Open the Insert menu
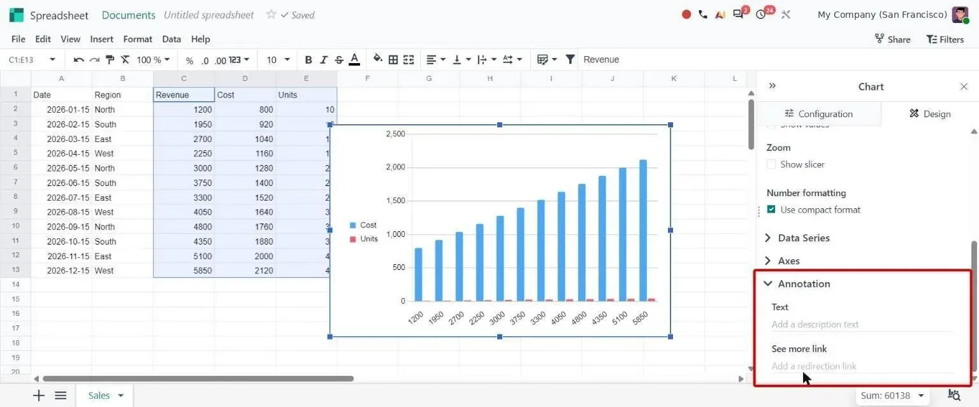Screen dimensions: 979x407 (x=102, y=39)
